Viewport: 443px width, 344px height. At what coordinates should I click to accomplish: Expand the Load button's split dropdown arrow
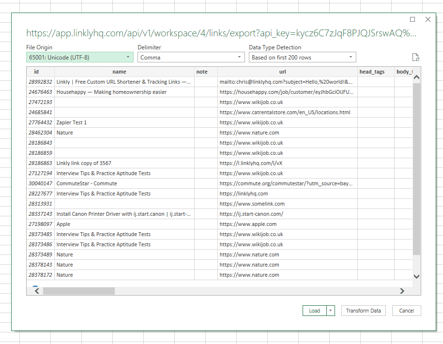330,310
